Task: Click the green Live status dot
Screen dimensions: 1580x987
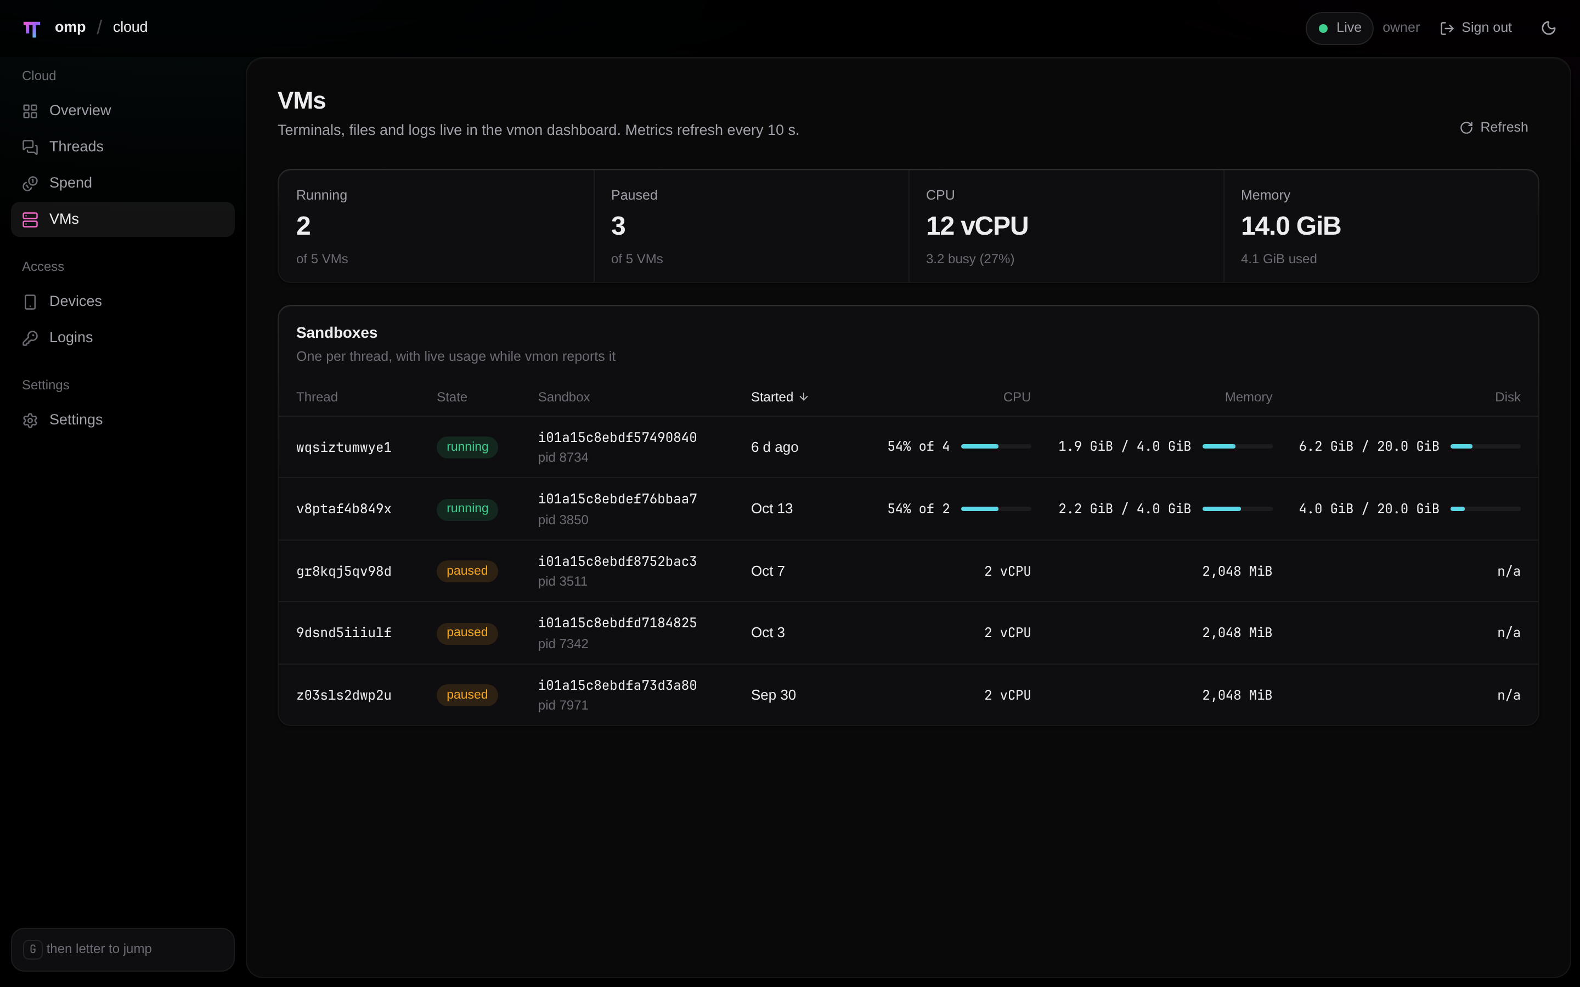Action: point(1323,28)
